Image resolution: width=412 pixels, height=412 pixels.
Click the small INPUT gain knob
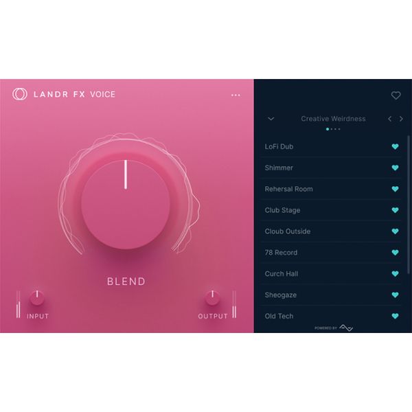(37, 298)
